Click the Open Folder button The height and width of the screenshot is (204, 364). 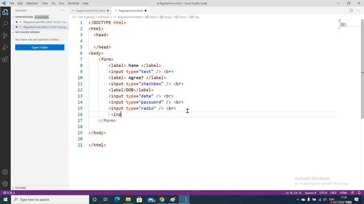coord(40,48)
